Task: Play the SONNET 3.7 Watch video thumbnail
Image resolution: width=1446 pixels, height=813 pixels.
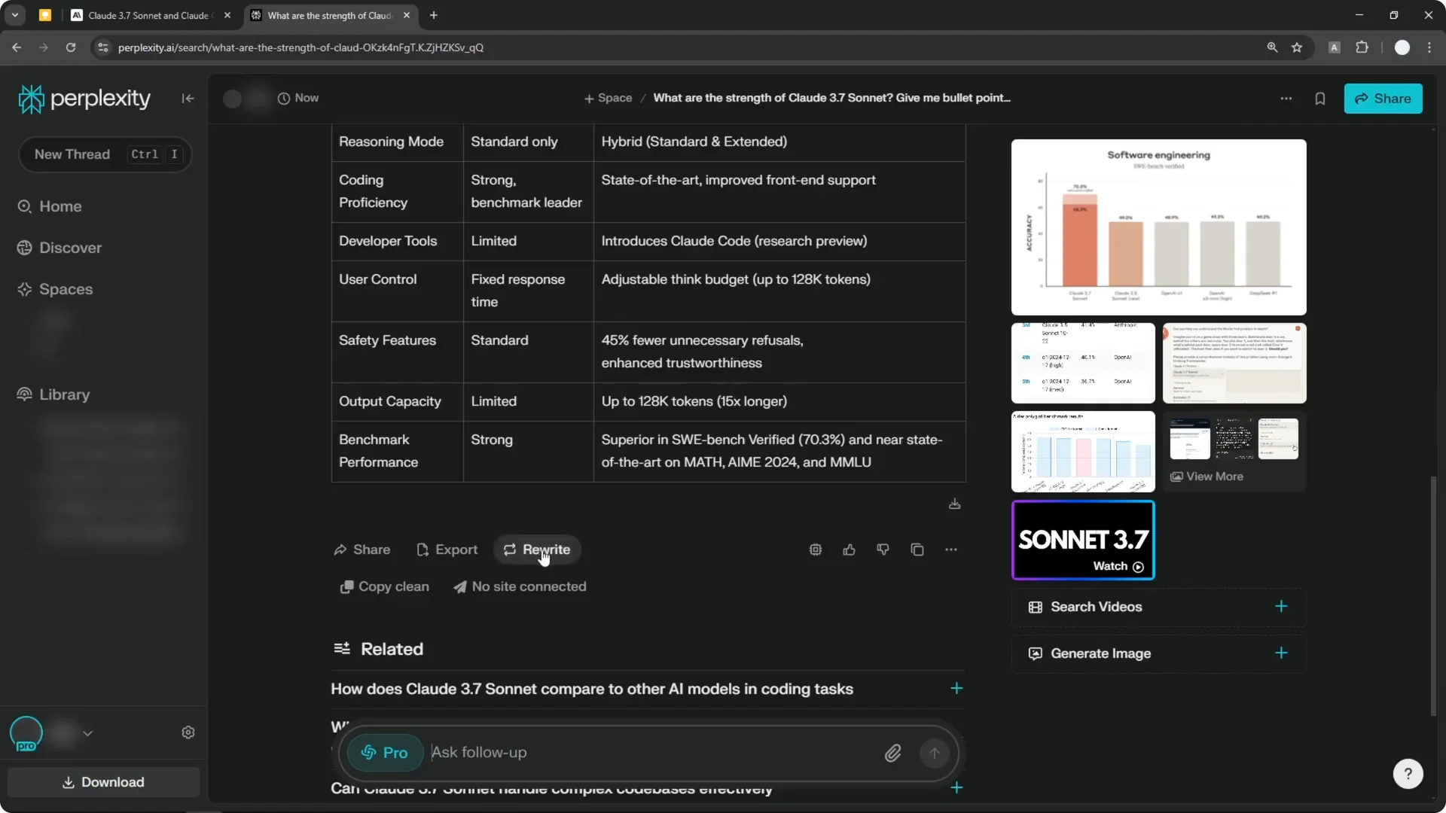Action: click(x=1082, y=540)
